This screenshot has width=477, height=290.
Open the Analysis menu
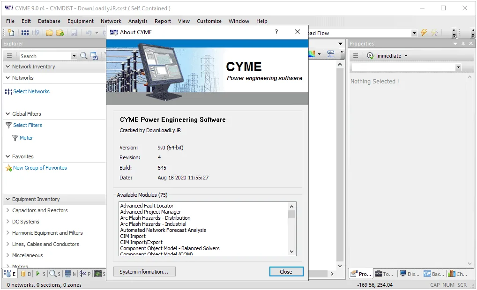[138, 21]
